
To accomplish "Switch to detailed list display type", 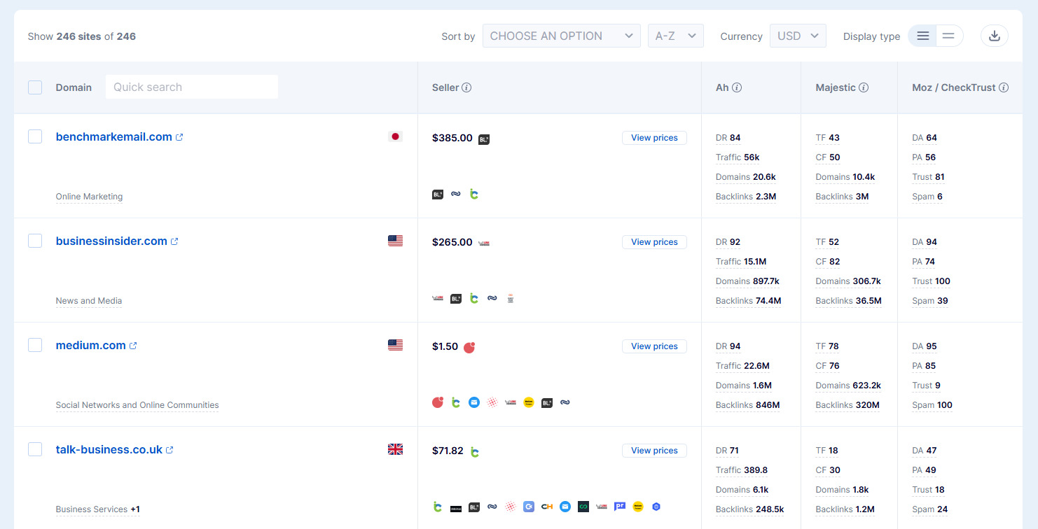I will pos(923,36).
